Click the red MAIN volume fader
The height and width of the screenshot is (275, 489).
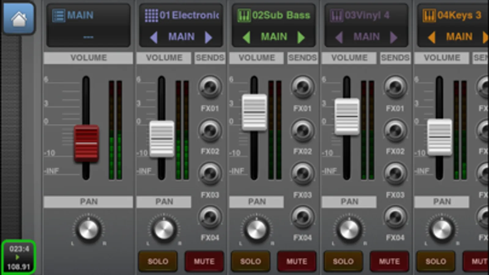86,143
